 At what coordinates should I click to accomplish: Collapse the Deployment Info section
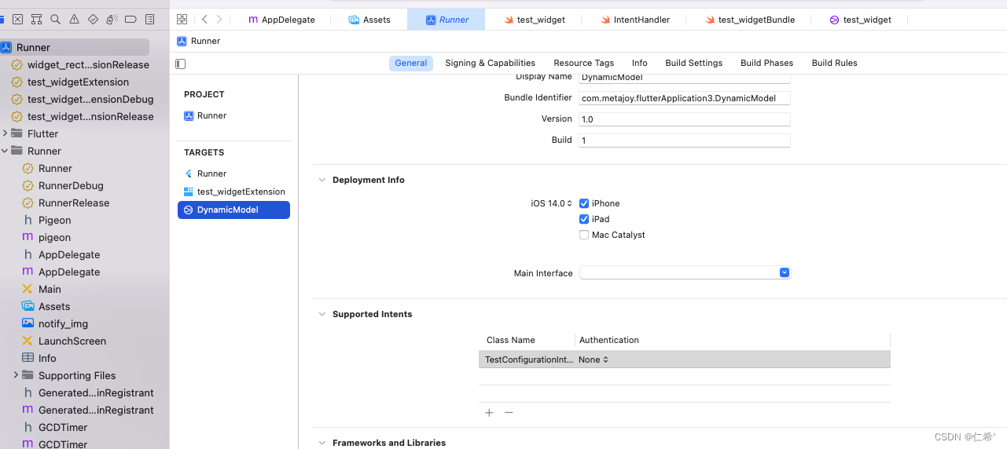[x=322, y=180]
